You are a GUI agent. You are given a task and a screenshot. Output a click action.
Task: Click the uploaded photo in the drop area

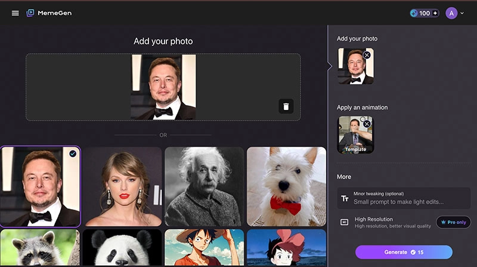click(163, 87)
